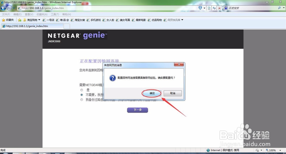
Task: Select the genie_index.htm browser tab
Action: pos(33,26)
